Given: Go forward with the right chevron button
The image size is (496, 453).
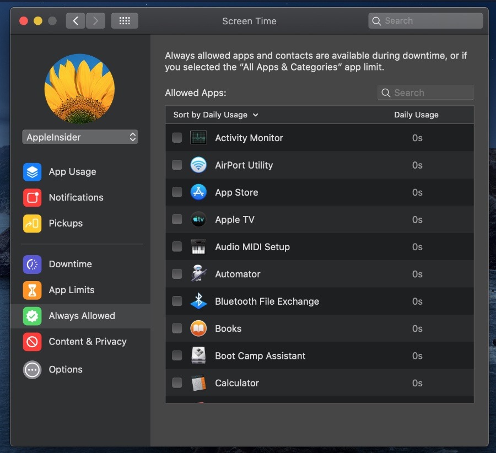Looking at the screenshot, I should 95,21.
